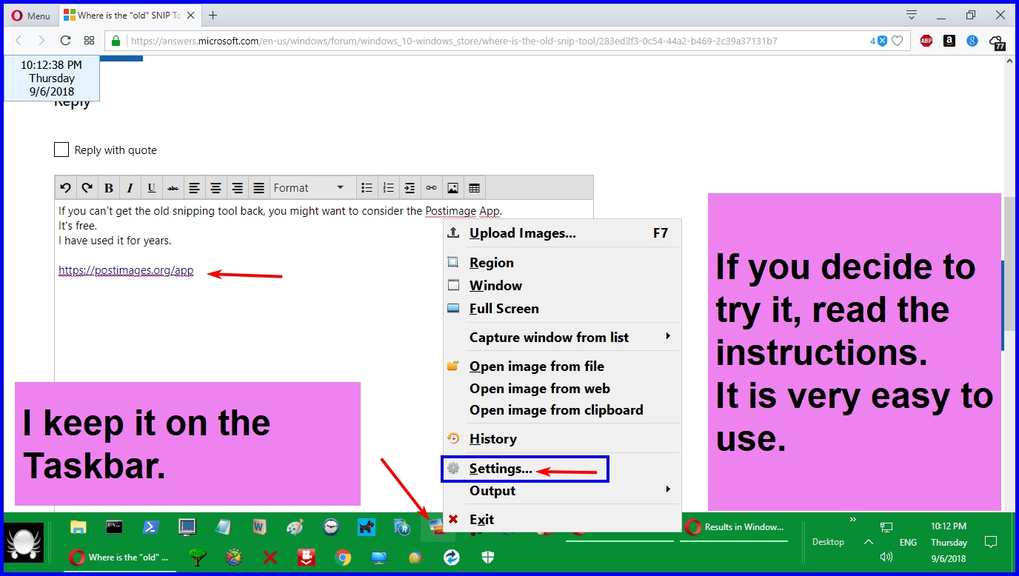
Task: Insert a table from the editor toolbar
Action: pos(474,187)
